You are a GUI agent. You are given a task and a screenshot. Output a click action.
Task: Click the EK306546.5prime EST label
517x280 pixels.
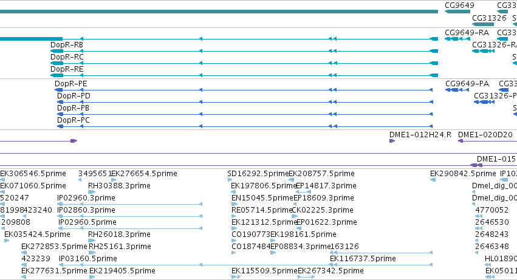(x=33, y=174)
